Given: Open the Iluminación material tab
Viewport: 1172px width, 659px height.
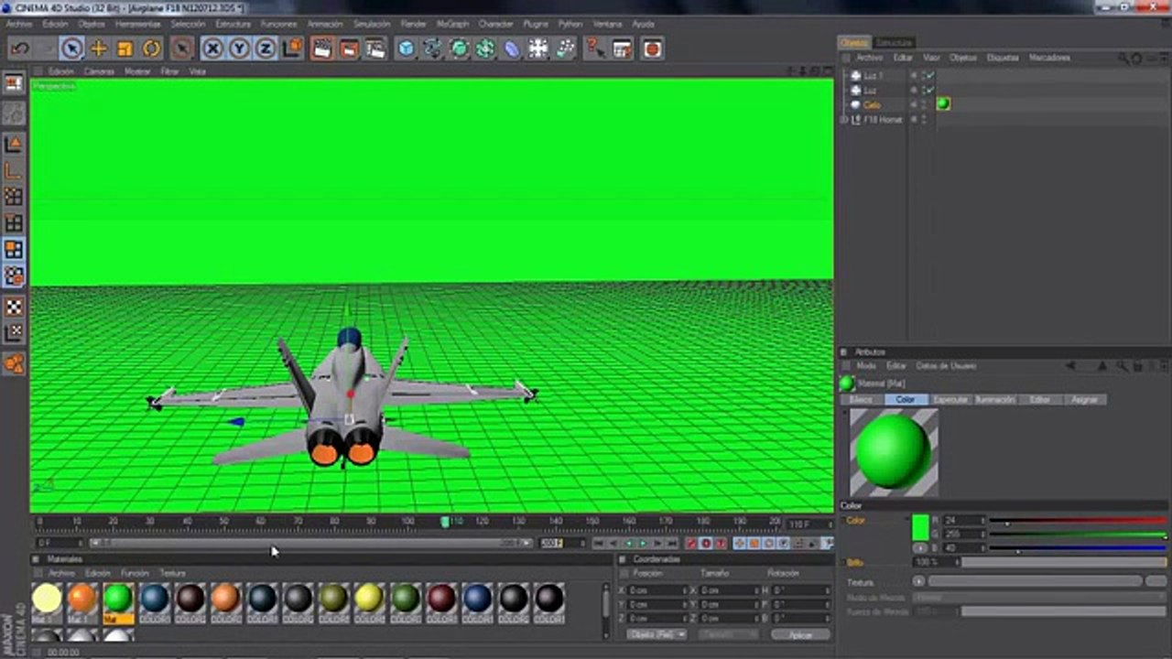Looking at the screenshot, I should tap(995, 400).
